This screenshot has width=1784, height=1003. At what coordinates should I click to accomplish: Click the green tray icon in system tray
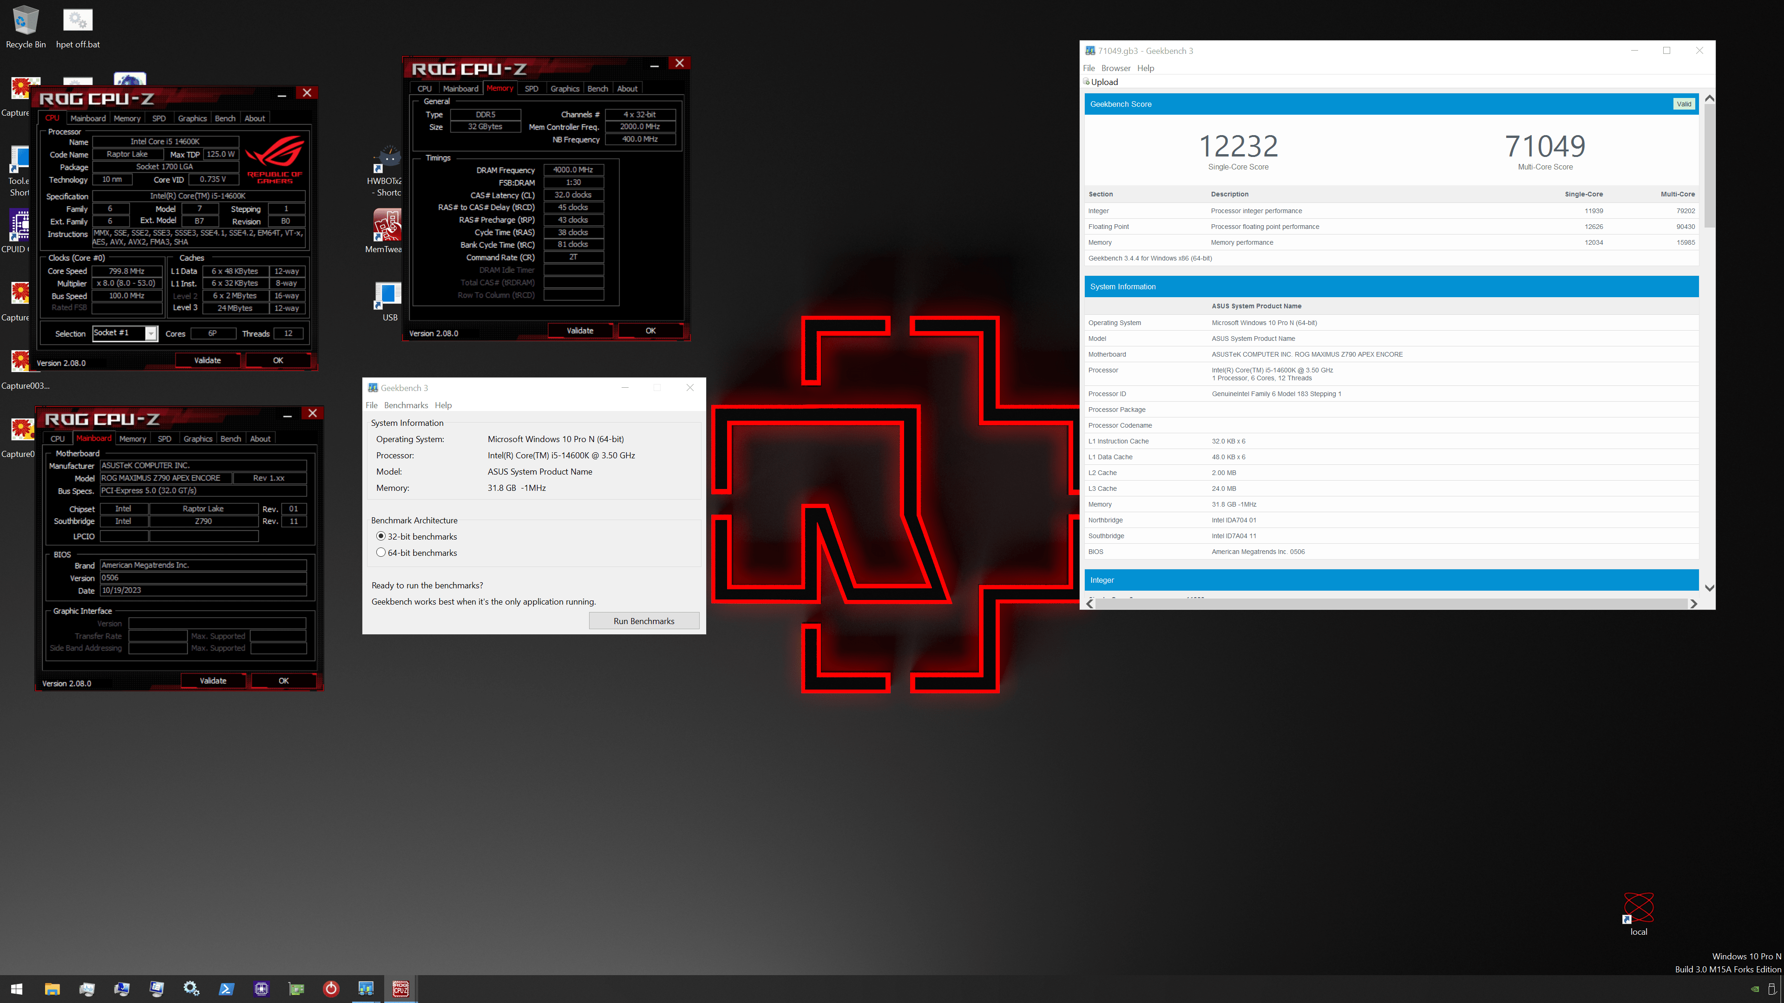1755,989
